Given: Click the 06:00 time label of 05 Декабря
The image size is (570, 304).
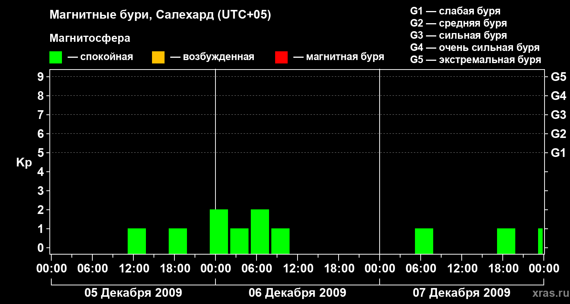Looking at the screenshot, I should (92, 269).
